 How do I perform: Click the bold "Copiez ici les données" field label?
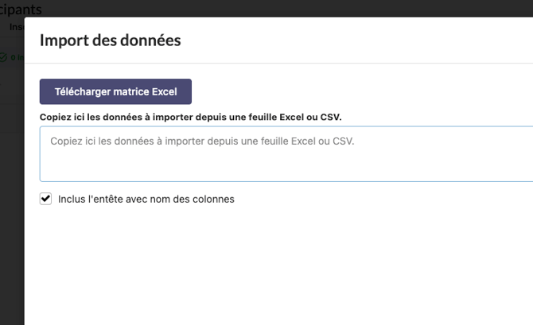(x=190, y=117)
